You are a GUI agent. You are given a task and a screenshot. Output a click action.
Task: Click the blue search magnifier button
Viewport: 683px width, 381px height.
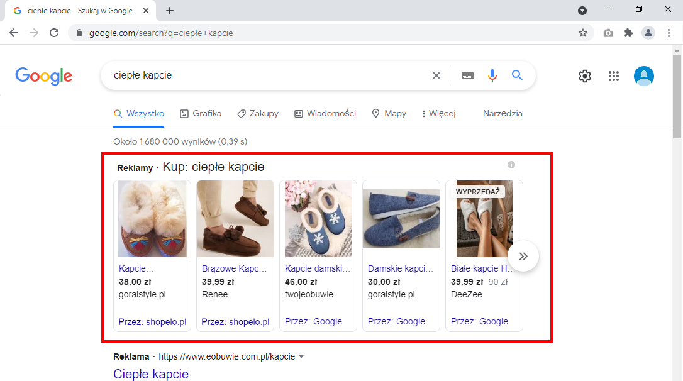[517, 75]
